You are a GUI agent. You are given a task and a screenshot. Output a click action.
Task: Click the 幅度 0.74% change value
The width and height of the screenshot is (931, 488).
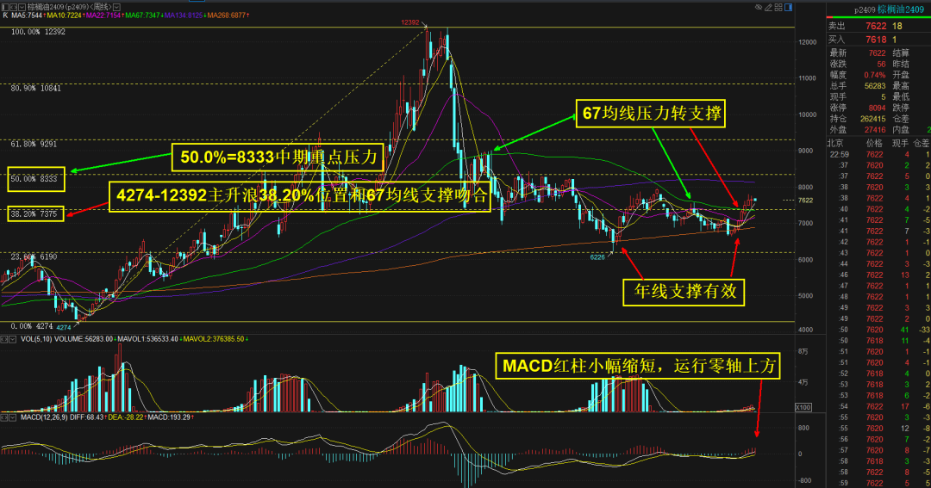tap(875, 75)
